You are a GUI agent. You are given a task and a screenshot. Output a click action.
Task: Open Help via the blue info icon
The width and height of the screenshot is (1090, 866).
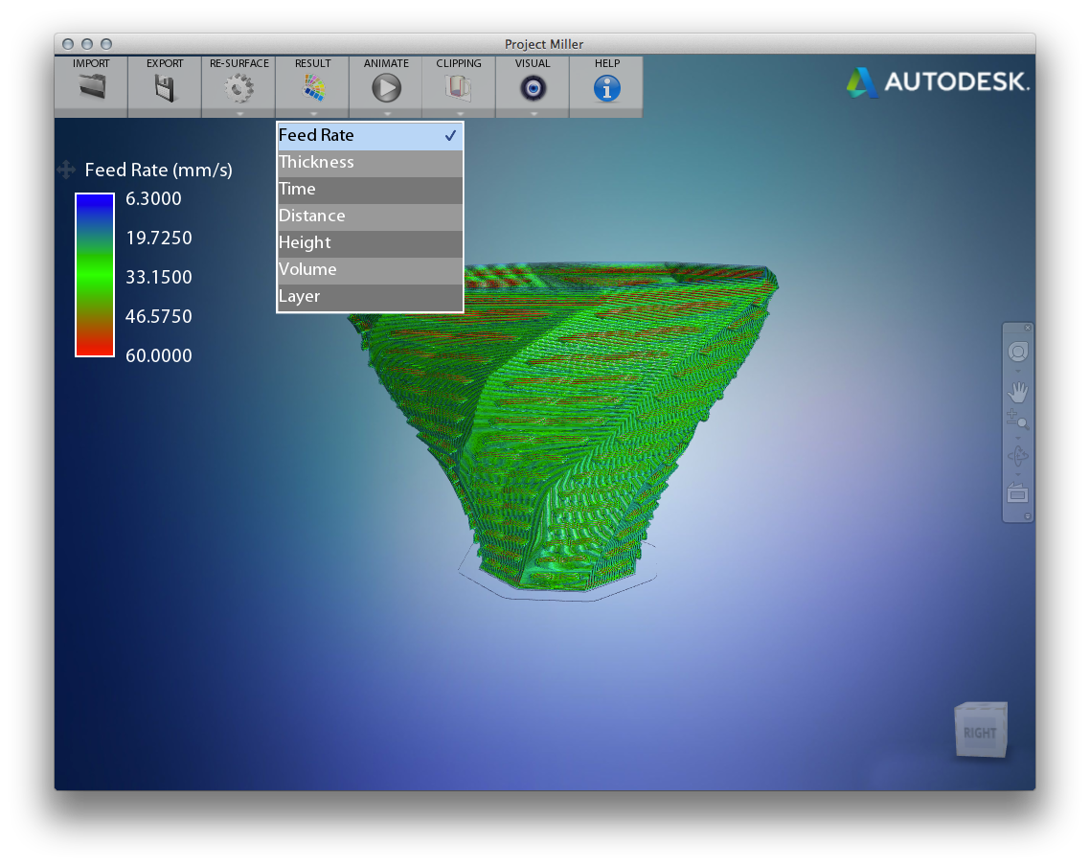(x=606, y=88)
